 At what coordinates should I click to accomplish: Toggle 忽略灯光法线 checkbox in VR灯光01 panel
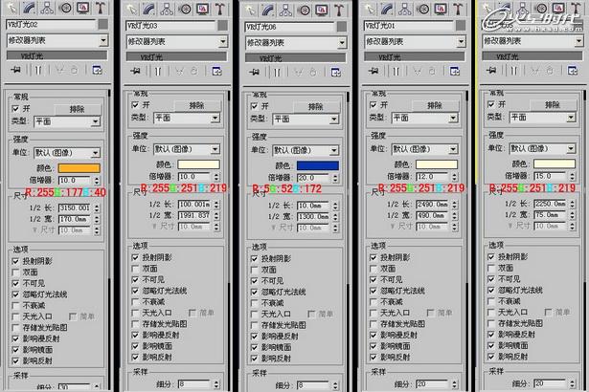374,291
